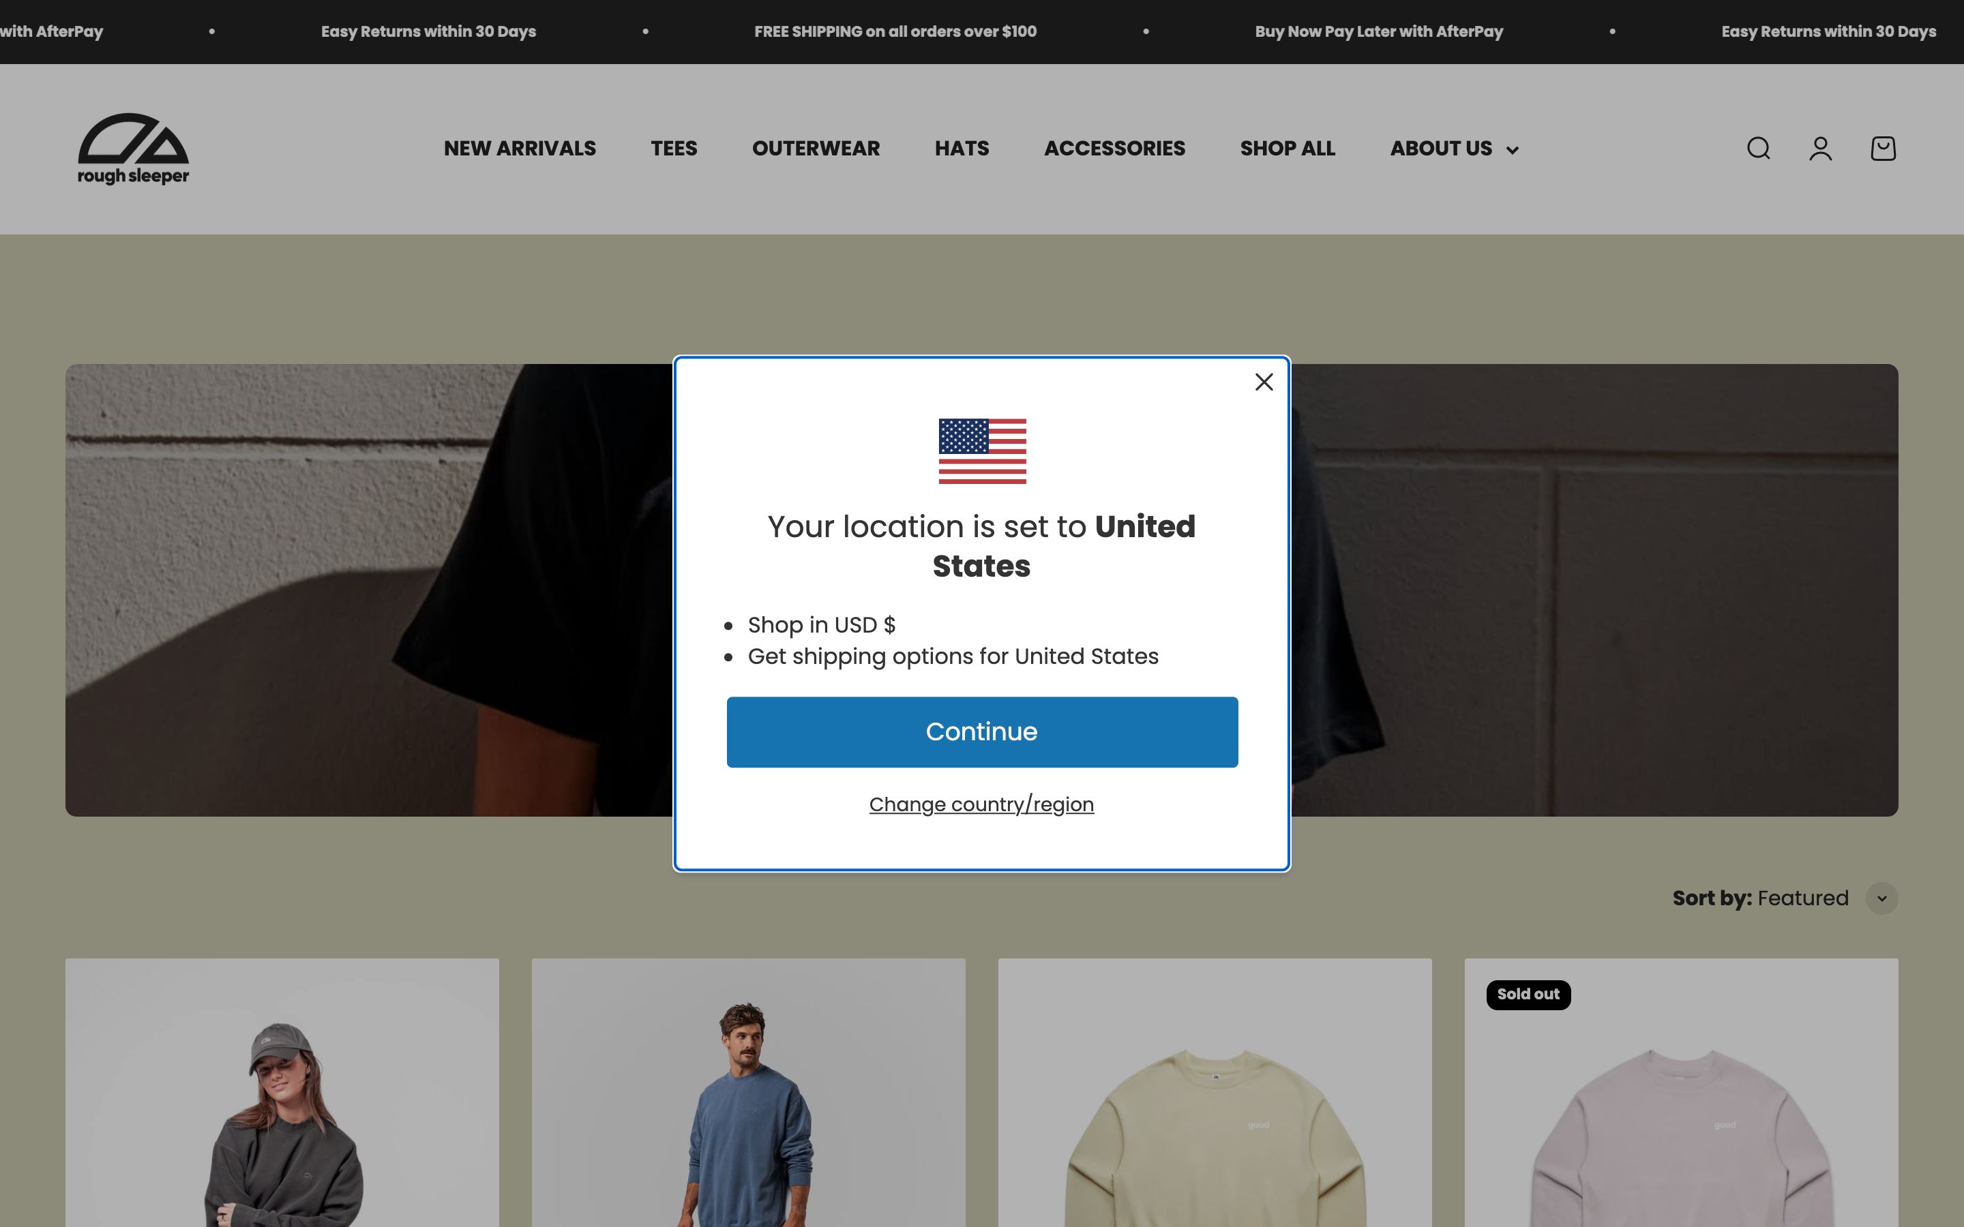
Task: Go to New Arrivals
Action: [x=520, y=149]
